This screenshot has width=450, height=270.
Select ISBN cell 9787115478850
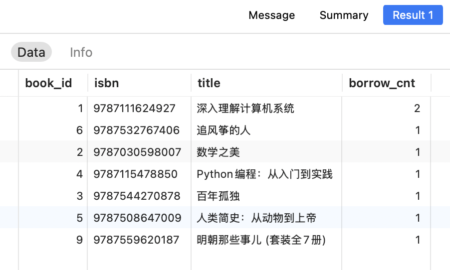tap(136, 174)
